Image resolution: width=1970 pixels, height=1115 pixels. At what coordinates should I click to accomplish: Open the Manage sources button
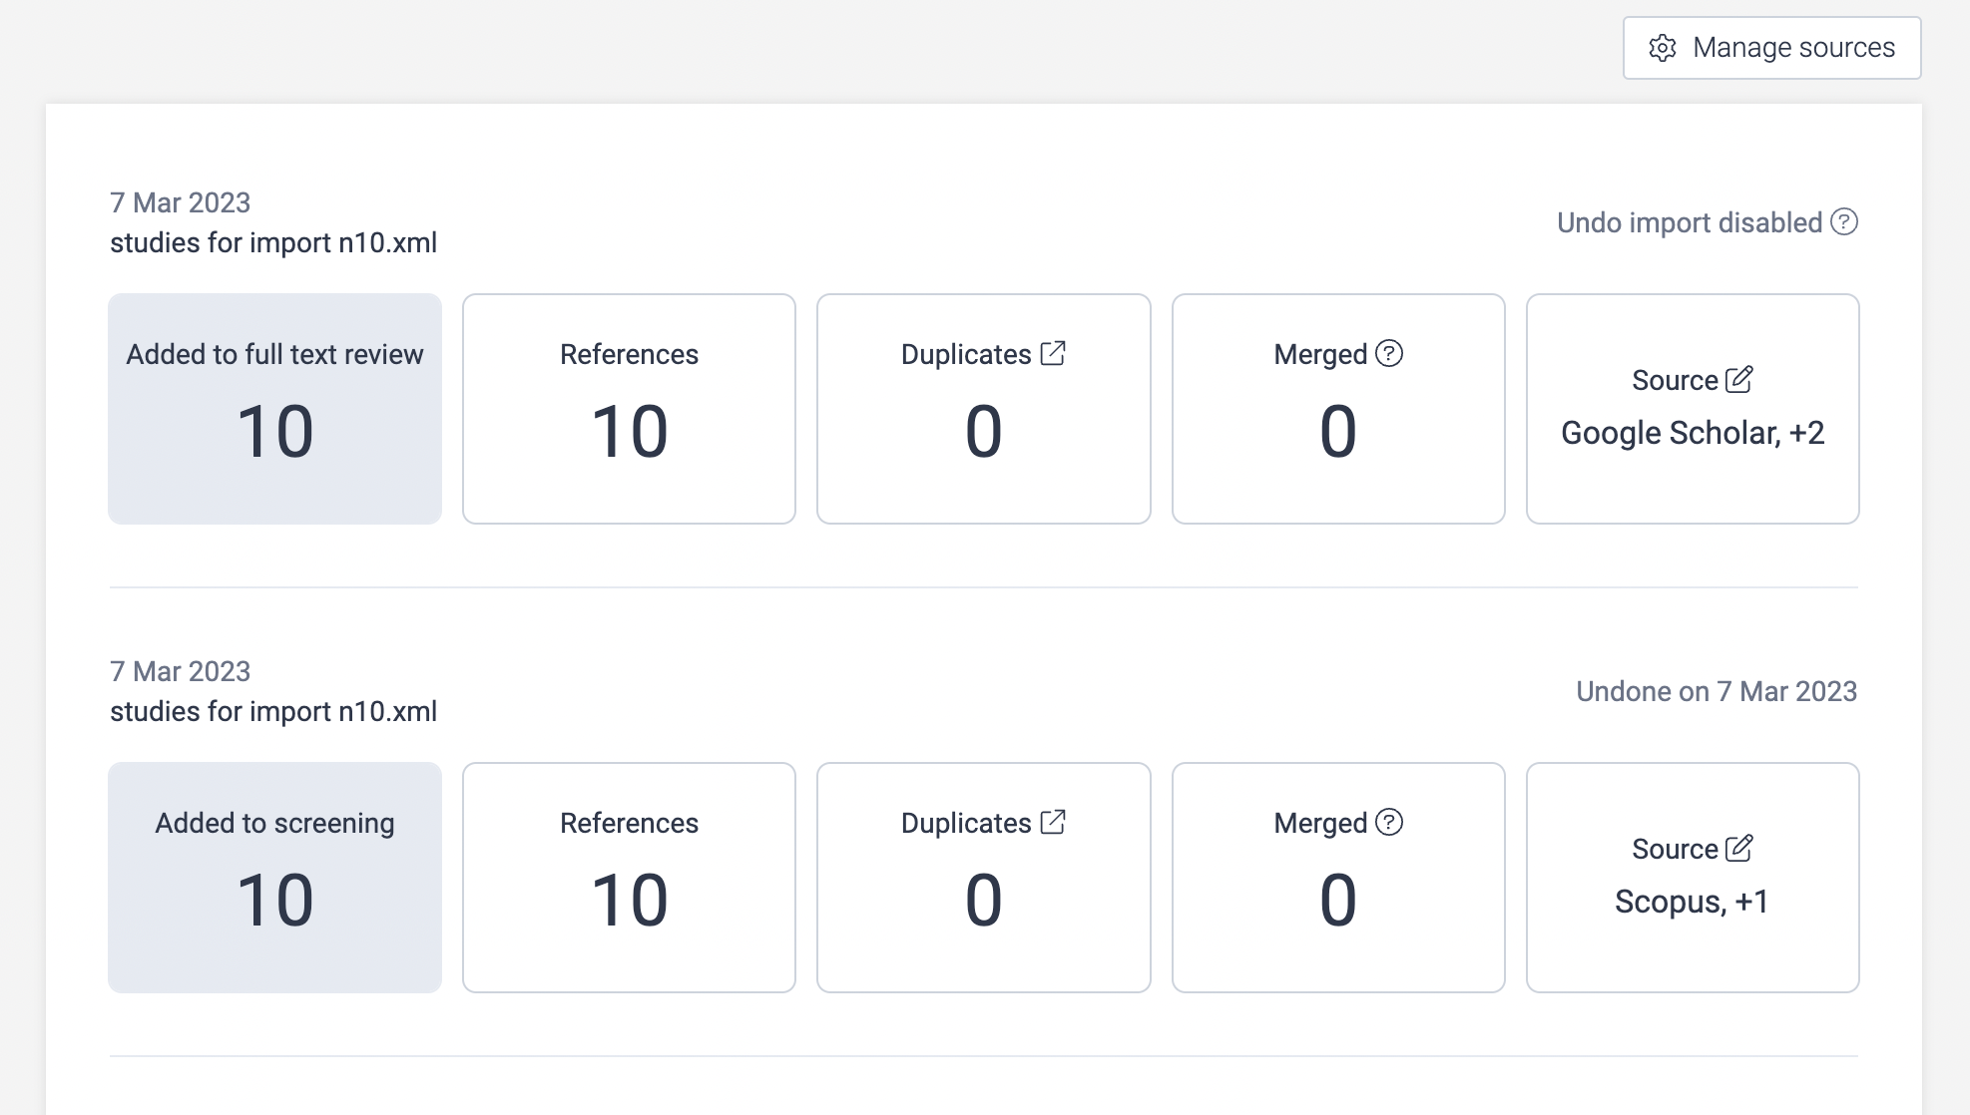[1771, 48]
